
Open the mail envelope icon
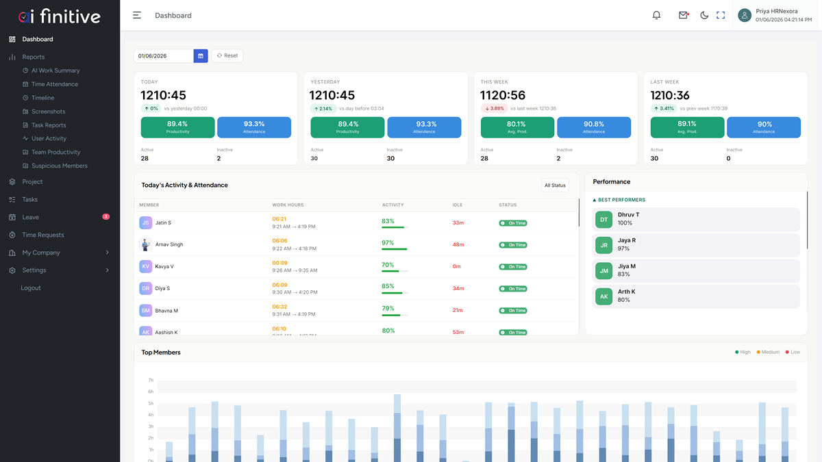[684, 15]
